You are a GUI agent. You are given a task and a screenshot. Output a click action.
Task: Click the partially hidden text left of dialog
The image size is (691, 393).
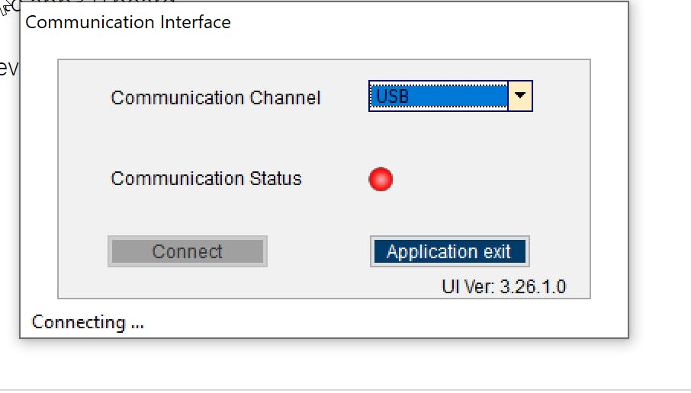tap(8, 69)
